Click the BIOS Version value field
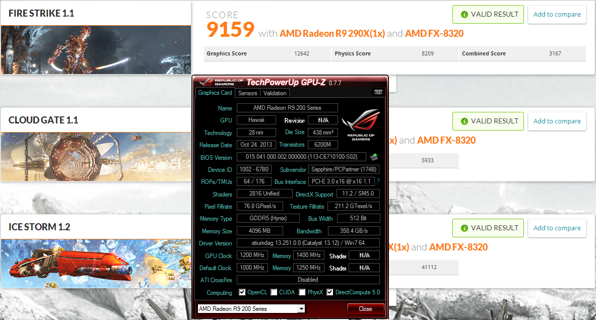596x320 pixels. coord(301,157)
